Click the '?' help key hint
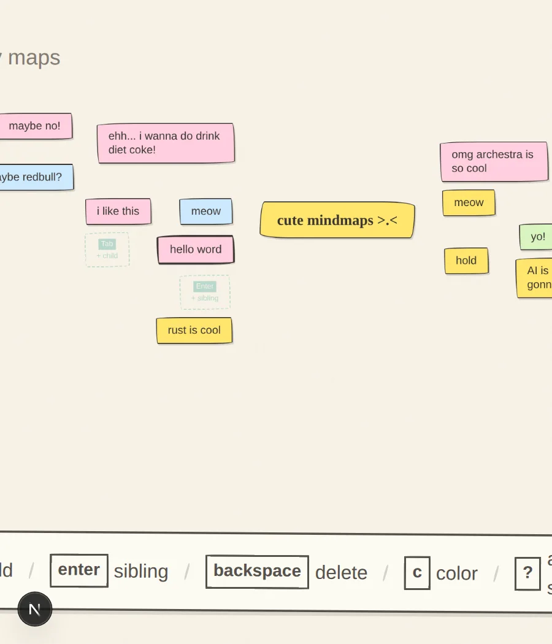The image size is (552, 644). pyautogui.click(x=527, y=573)
